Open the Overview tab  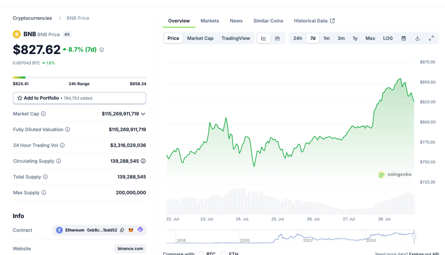pos(179,21)
